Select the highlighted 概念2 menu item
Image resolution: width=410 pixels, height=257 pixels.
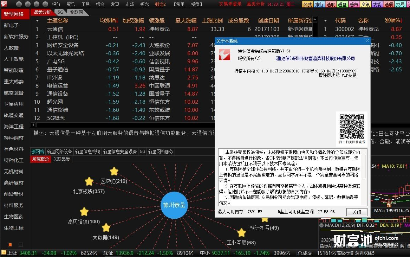[160, 4]
